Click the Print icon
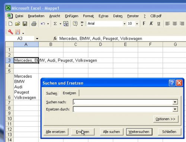Screen dimensions: 186x142 click(x=34, y=24)
